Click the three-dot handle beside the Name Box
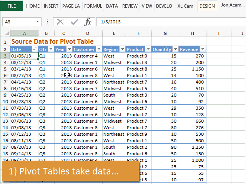The height and width of the screenshot is (184, 246). [47, 21]
